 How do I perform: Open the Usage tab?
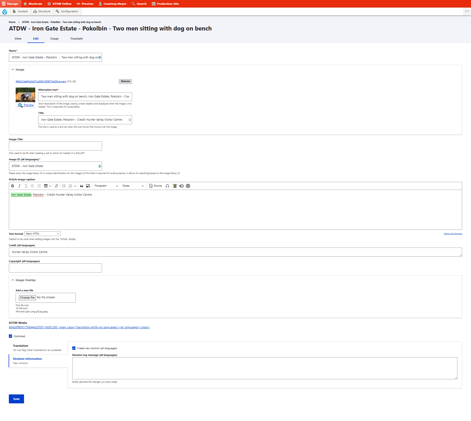[x=54, y=39]
